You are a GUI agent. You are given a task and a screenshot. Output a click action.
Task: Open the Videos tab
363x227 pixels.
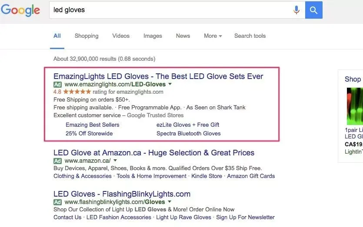[x=121, y=36]
